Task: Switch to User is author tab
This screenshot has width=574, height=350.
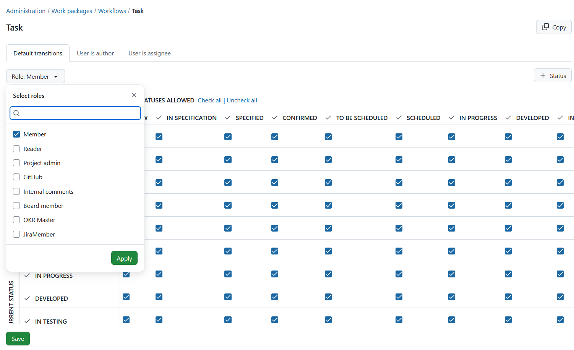Action: pyautogui.click(x=95, y=53)
